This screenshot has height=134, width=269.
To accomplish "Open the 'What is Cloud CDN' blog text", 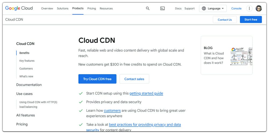I will 214,58.
